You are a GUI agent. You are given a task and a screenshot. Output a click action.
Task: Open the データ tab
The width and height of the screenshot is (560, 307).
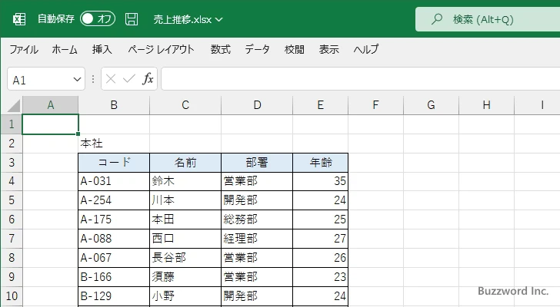[x=257, y=49]
